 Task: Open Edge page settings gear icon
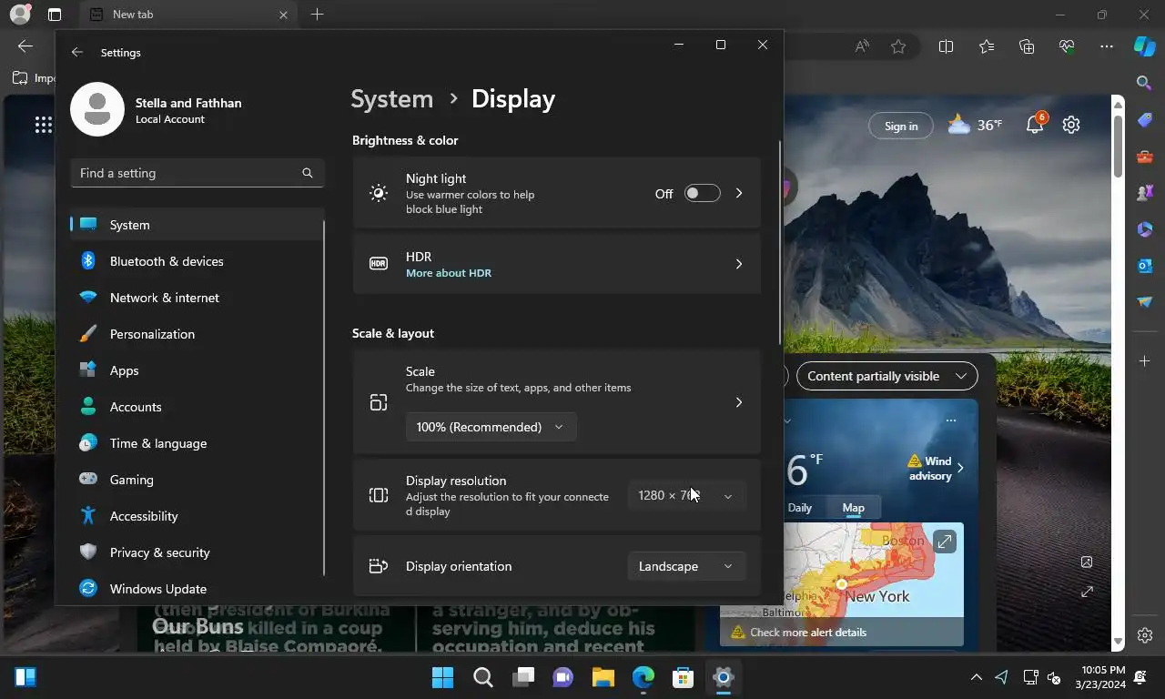pyautogui.click(x=1071, y=126)
